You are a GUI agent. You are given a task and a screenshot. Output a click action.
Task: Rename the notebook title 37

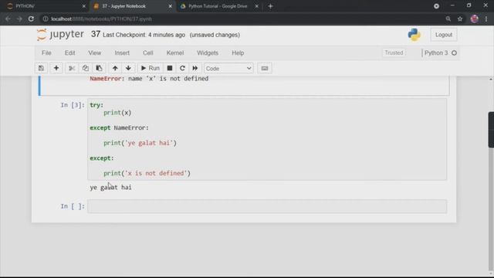tap(96, 34)
